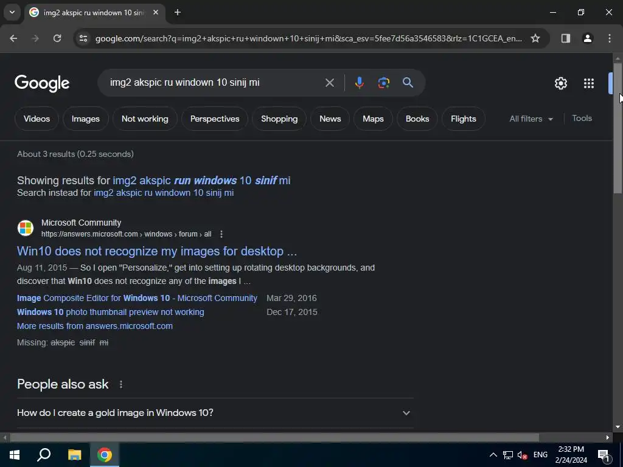Click the Chrome address bar URL

point(308,38)
